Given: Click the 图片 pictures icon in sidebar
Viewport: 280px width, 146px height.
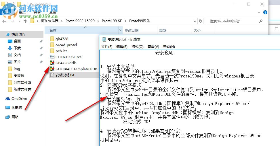Looking at the screenshot, I should click(10, 62).
